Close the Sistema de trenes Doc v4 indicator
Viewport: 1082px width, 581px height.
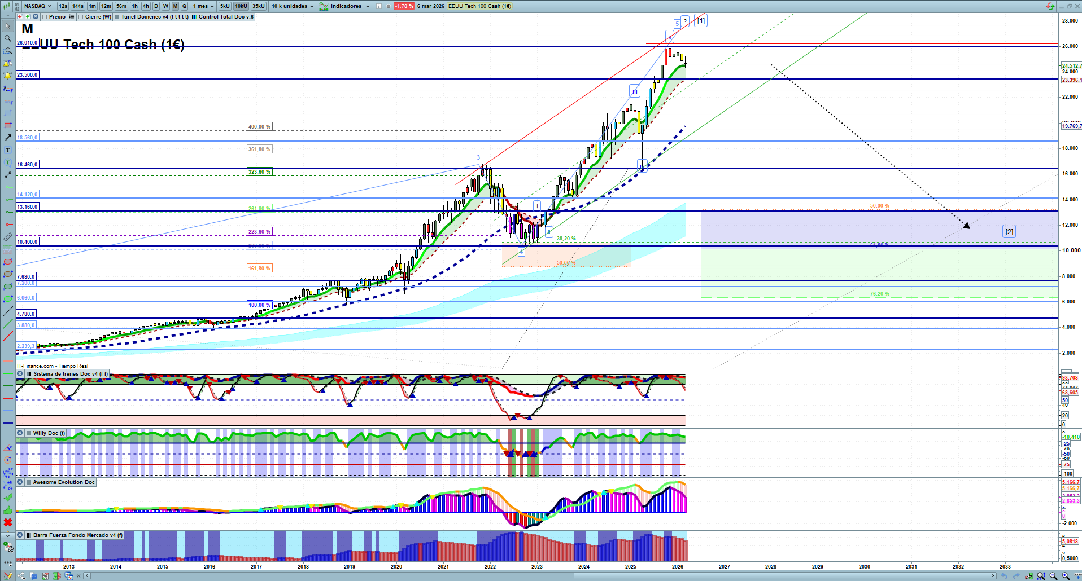pos(20,374)
